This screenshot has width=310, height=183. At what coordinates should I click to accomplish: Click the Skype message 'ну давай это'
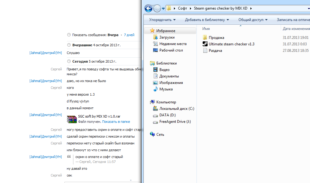77,168
